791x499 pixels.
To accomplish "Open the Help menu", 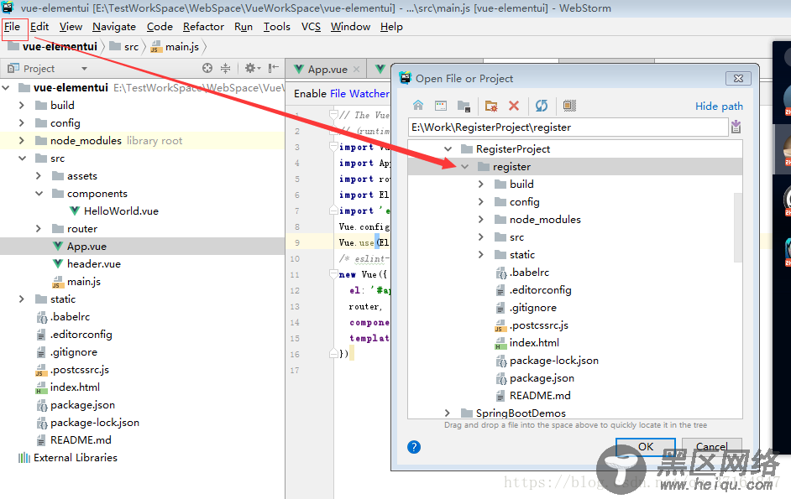I will click(x=391, y=27).
